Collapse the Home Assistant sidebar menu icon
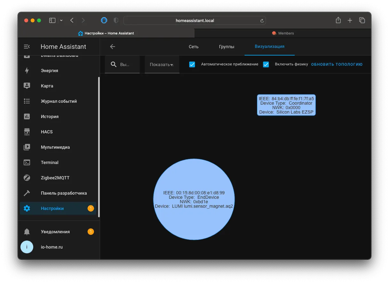 [x=27, y=47]
